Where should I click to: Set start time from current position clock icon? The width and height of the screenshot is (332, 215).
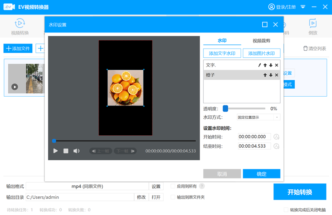(276, 137)
